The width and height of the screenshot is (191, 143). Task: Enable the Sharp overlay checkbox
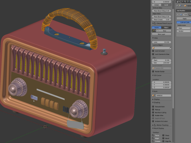pos(164,135)
